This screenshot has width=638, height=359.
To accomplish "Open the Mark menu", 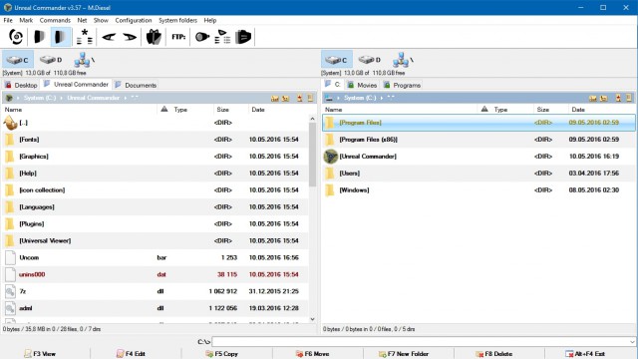I will [26, 20].
